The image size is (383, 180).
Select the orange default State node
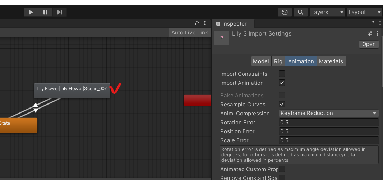[x=18, y=125]
